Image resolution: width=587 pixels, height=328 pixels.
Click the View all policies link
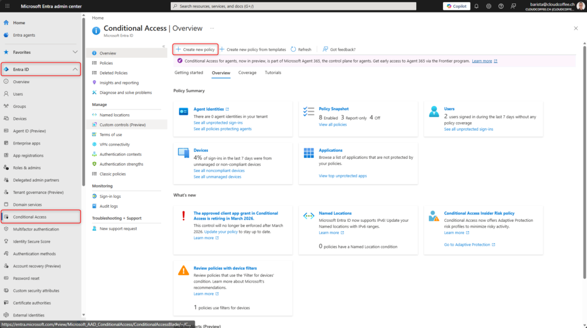point(332,124)
